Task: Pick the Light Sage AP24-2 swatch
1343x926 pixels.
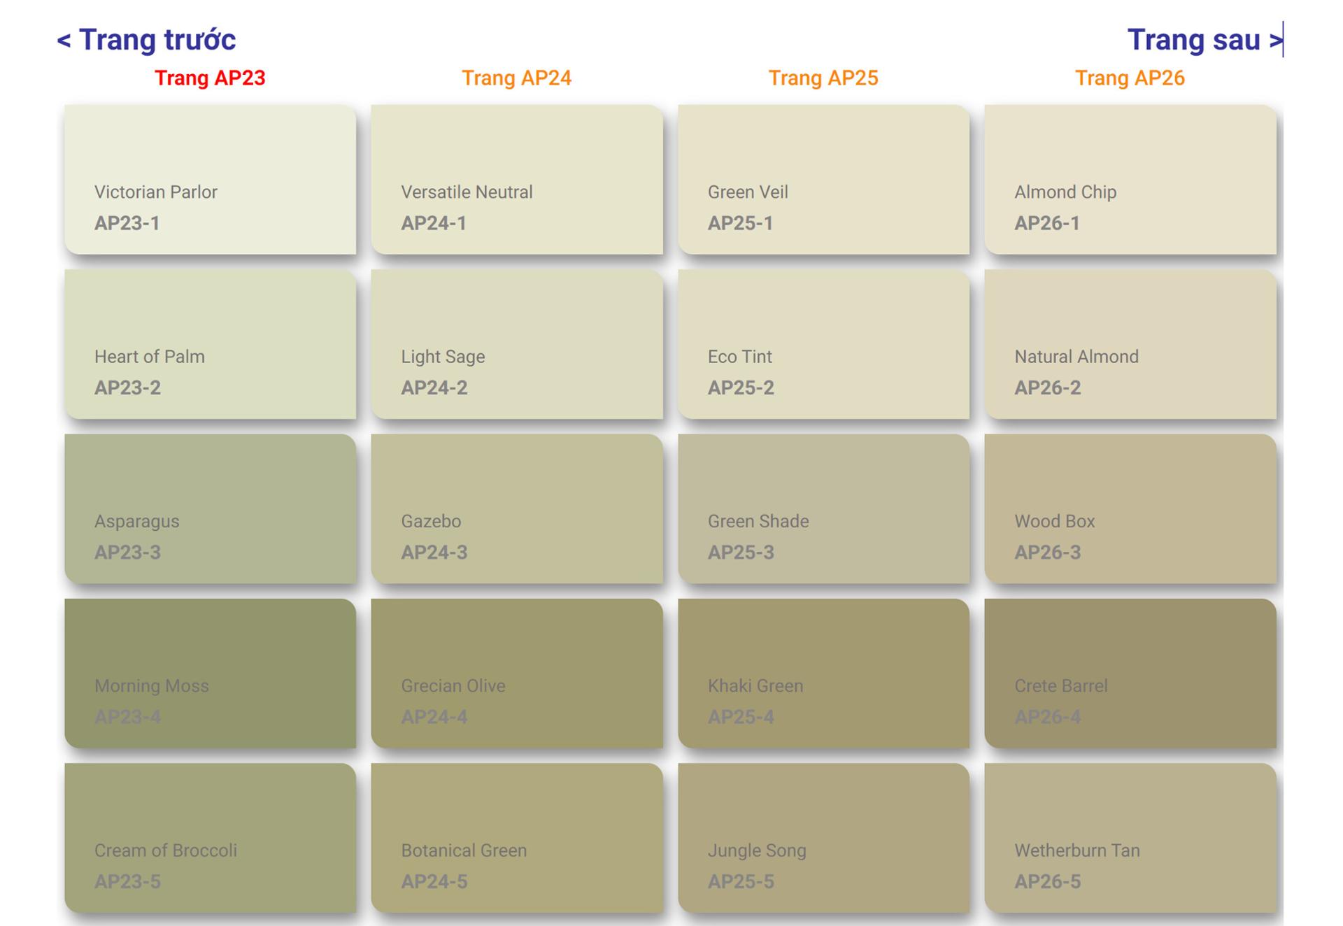Action: pyautogui.click(x=517, y=344)
